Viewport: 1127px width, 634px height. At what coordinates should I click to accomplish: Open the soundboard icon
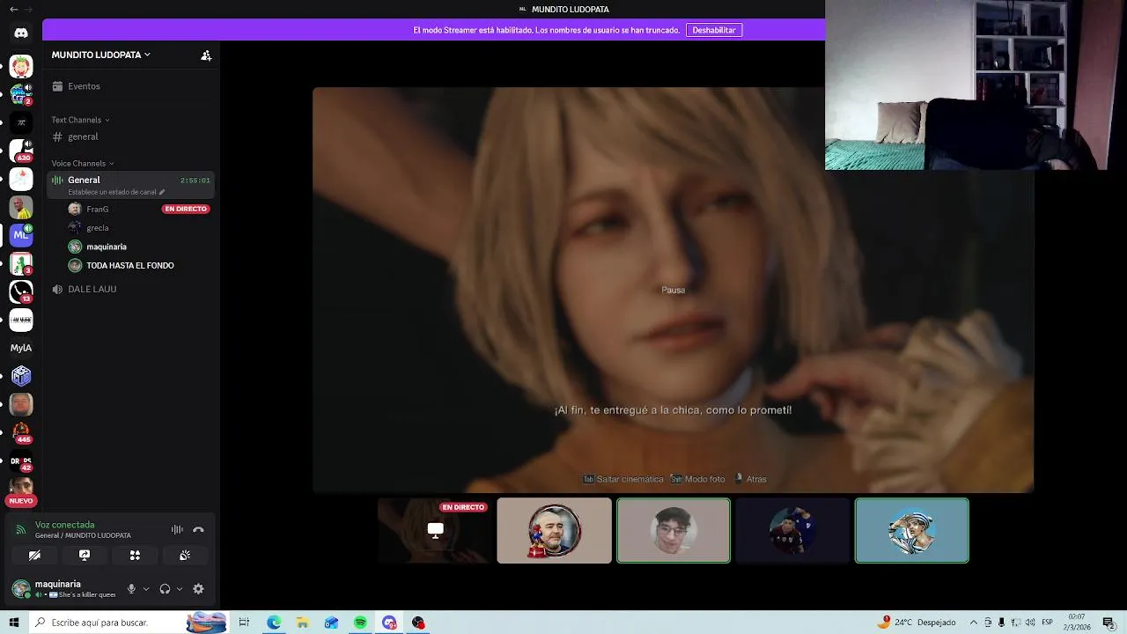(x=185, y=556)
